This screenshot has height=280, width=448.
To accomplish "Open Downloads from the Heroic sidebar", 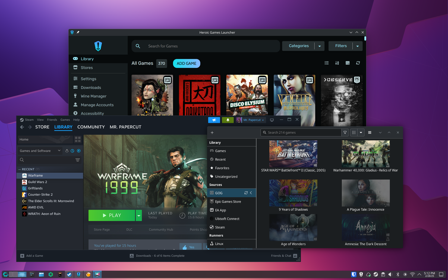I will pyautogui.click(x=90, y=87).
